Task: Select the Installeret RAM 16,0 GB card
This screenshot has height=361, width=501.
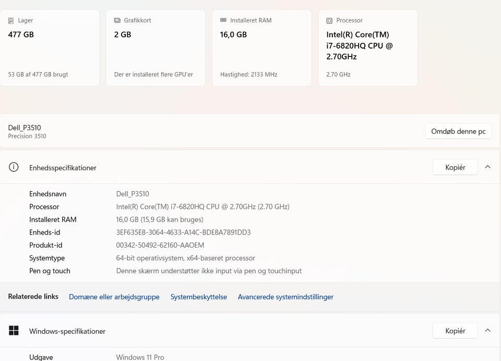Action: (x=261, y=48)
